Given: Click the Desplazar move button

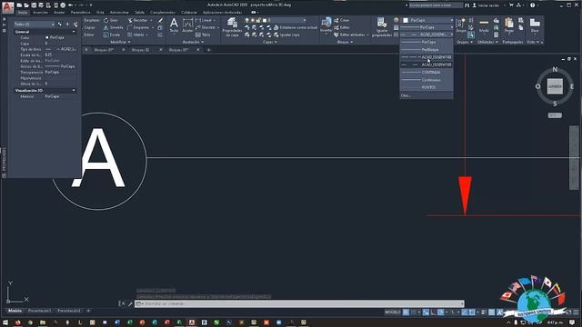Looking at the screenshot, I should pyautogui.click(x=91, y=20).
